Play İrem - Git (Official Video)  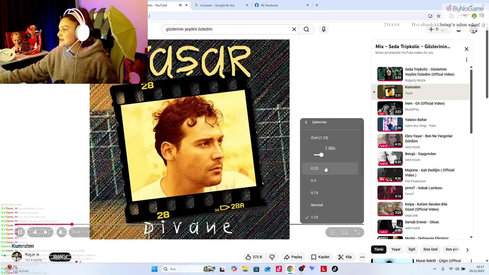tap(420, 108)
